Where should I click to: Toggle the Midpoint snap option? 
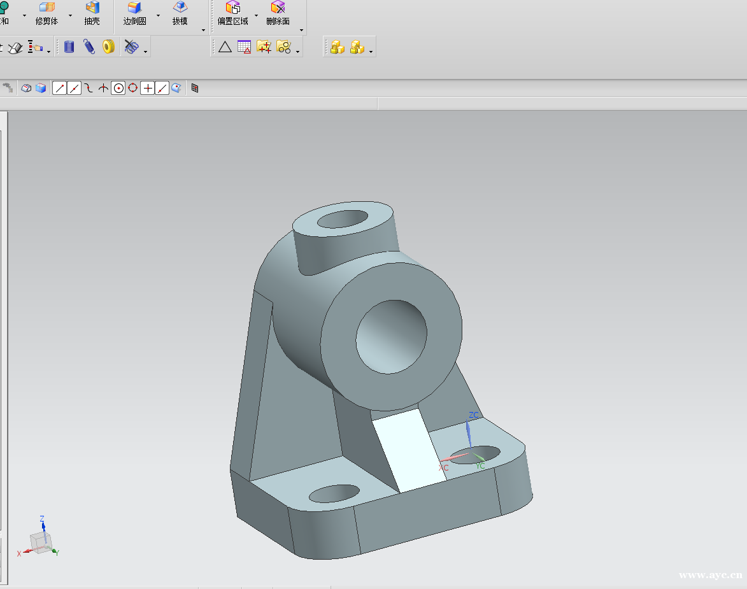point(75,89)
